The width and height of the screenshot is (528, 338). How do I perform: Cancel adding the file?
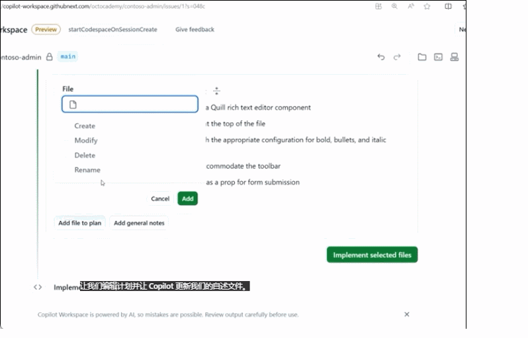[160, 198]
